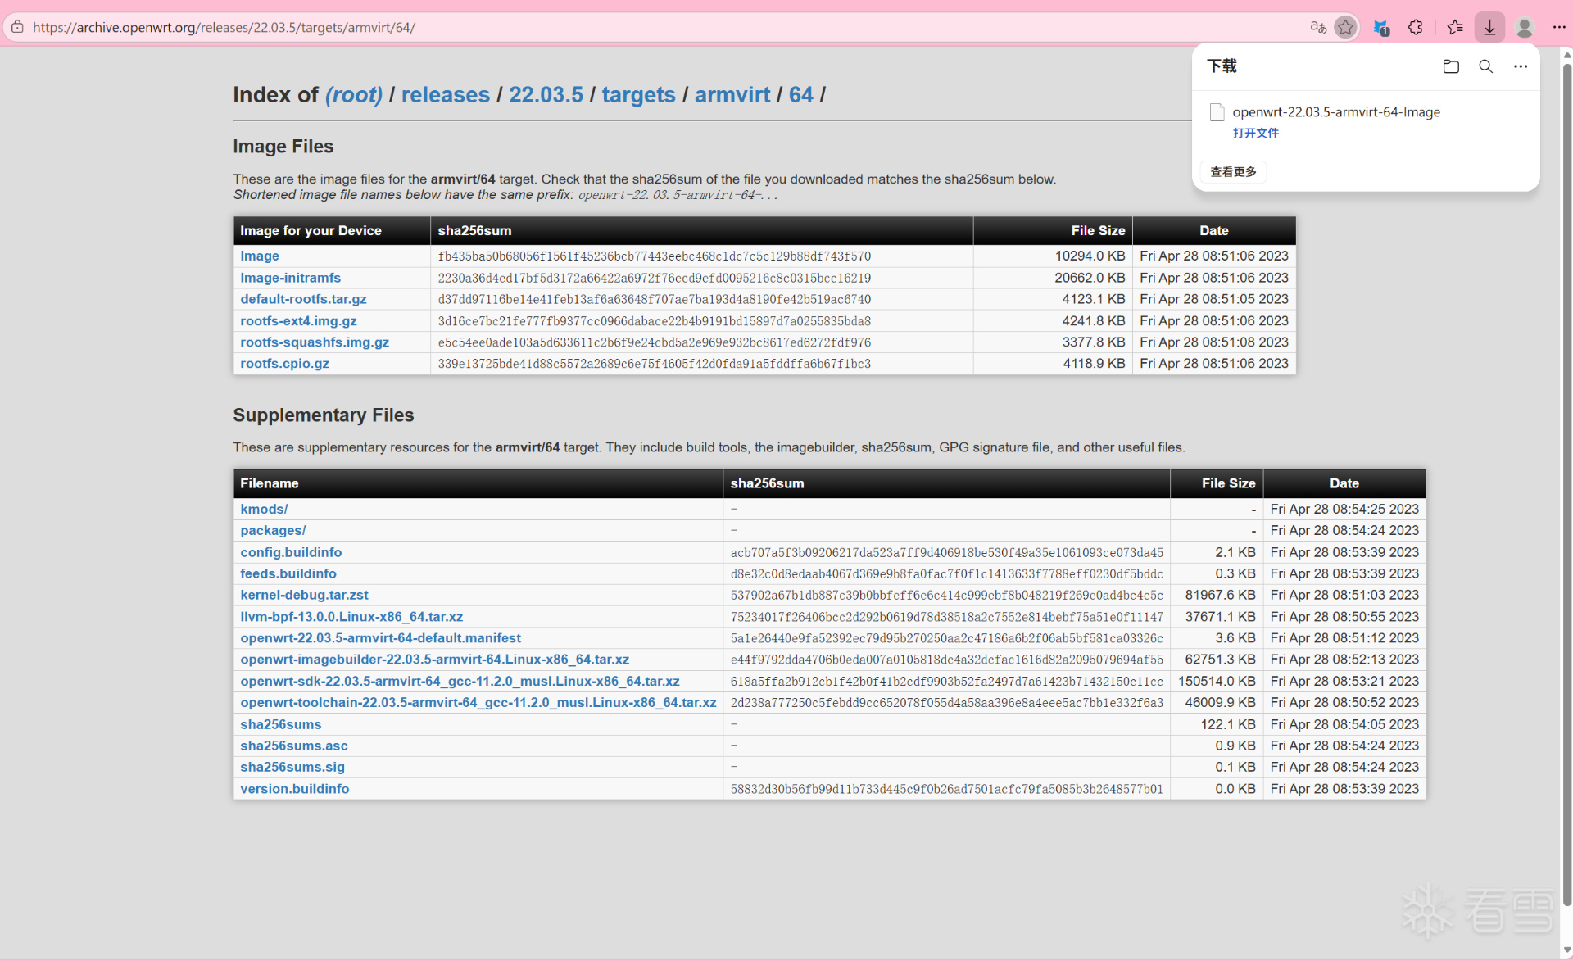Click the vertical page scrollbar
The height and width of the screenshot is (961, 1573).
pyautogui.click(x=1566, y=483)
